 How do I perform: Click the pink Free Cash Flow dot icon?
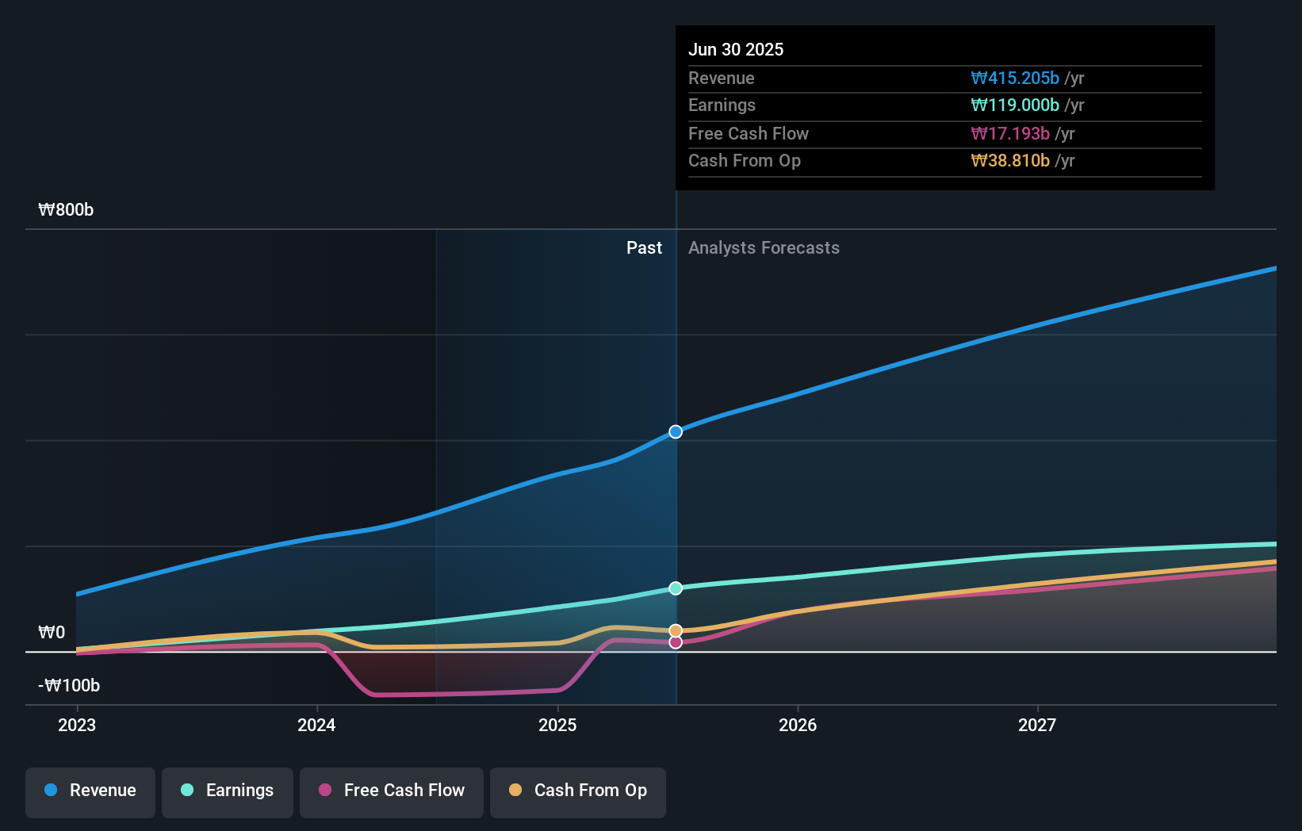click(x=325, y=791)
